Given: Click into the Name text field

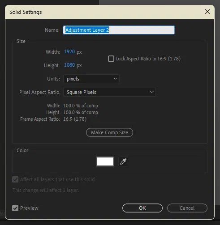Looking at the screenshot, I should (x=119, y=30).
